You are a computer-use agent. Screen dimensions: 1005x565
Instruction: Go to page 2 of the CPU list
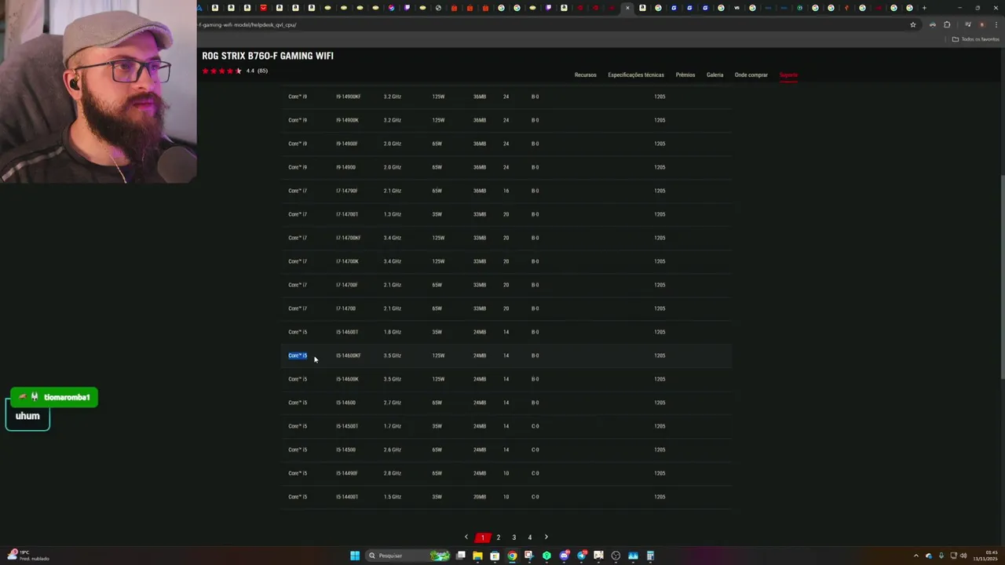(498, 538)
